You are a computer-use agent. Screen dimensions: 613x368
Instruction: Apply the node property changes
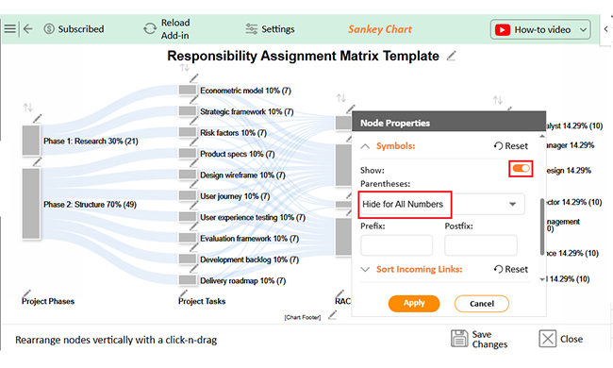(414, 304)
